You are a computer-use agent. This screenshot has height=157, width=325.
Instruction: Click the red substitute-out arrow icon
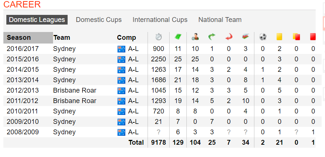pos(229,37)
